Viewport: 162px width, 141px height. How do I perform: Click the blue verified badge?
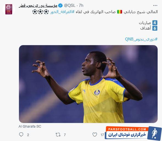(60, 5)
